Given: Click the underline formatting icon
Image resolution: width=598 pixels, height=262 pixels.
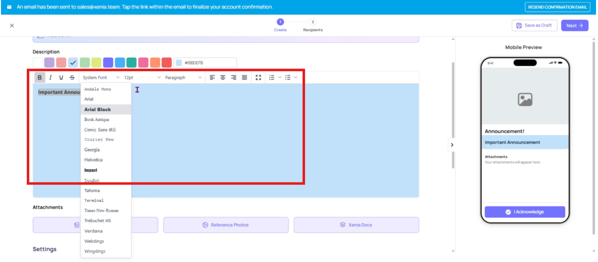Looking at the screenshot, I should point(61,78).
